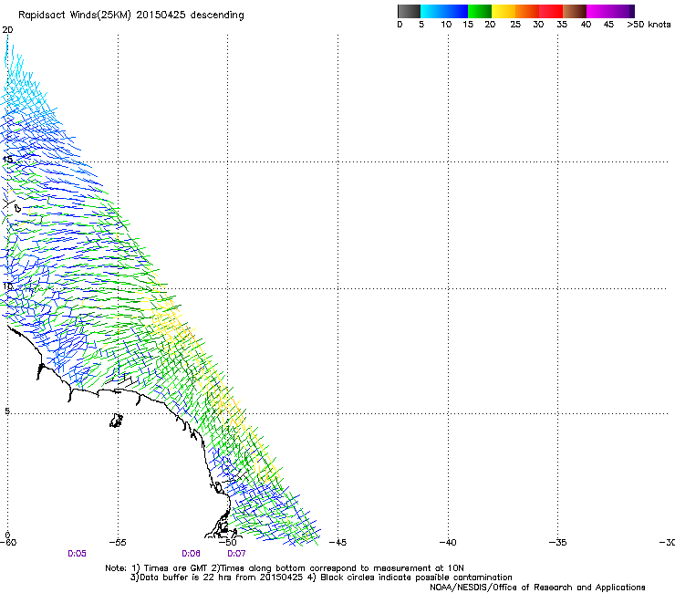Click the small island outline near 13N
Viewport: 675px width, 593px height.
pos(17,208)
